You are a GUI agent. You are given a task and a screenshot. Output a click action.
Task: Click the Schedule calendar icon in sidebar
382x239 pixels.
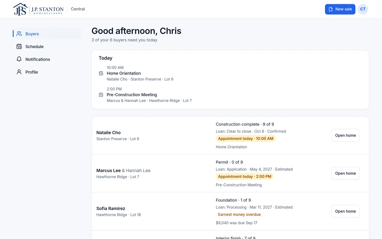[19, 46]
